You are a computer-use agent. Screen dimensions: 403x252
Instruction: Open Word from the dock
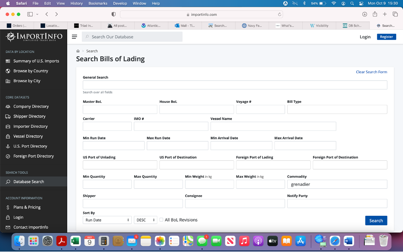pos(349,241)
